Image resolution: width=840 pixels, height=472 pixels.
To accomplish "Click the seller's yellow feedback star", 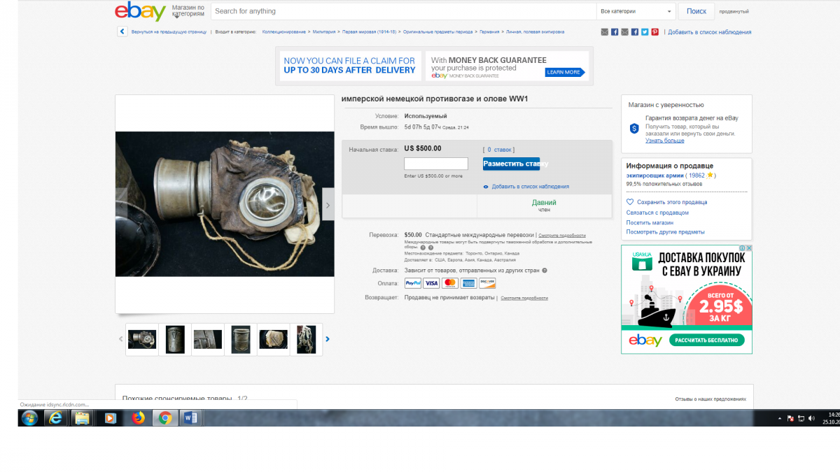I will click(x=710, y=176).
